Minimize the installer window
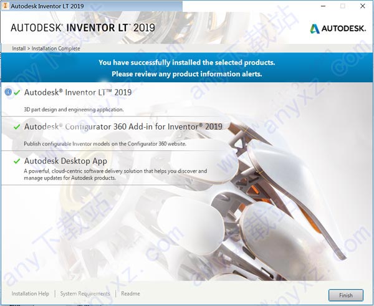 323,6
